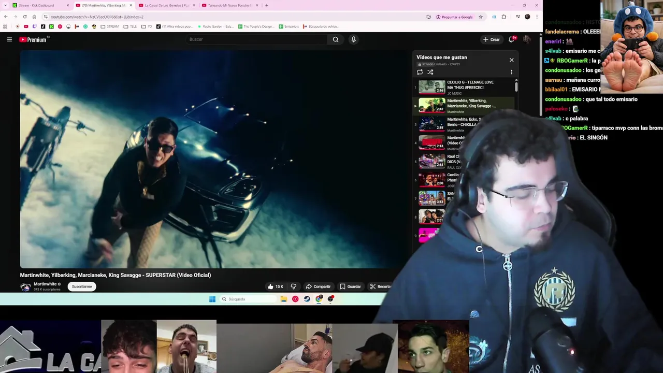Open a new browser tab with plus
The width and height of the screenshot is (663, 373).
click(x=266, y=5)
